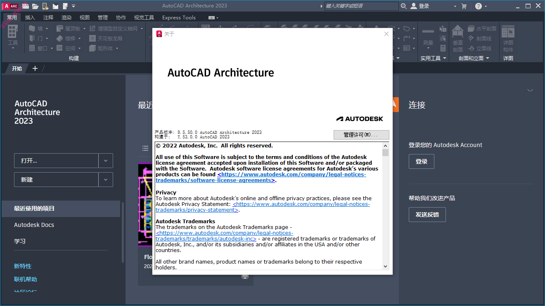Screen dimensions: 545x306
Task: Click the 新建 button on Start page
Action: point(56,180)
